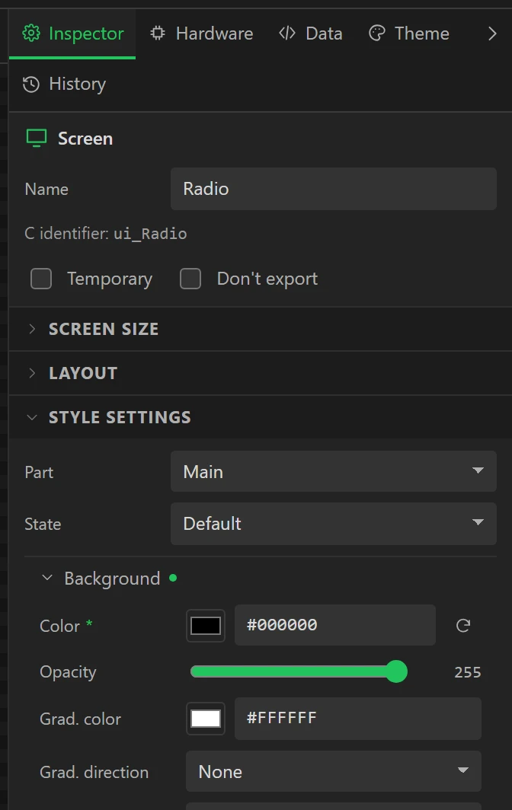Click the Opacity value 255

tap(468, 672)
